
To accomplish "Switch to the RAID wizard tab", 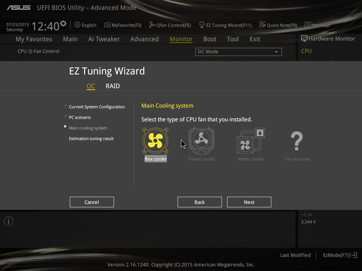I will pos(113,86).
